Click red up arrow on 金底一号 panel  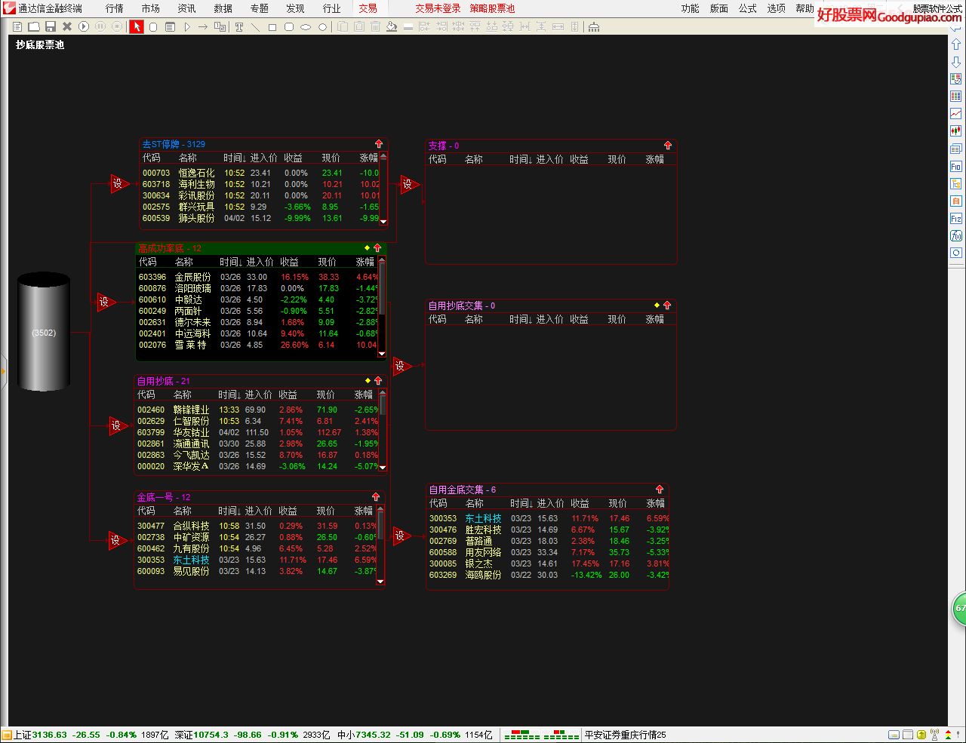pos(376,496)
